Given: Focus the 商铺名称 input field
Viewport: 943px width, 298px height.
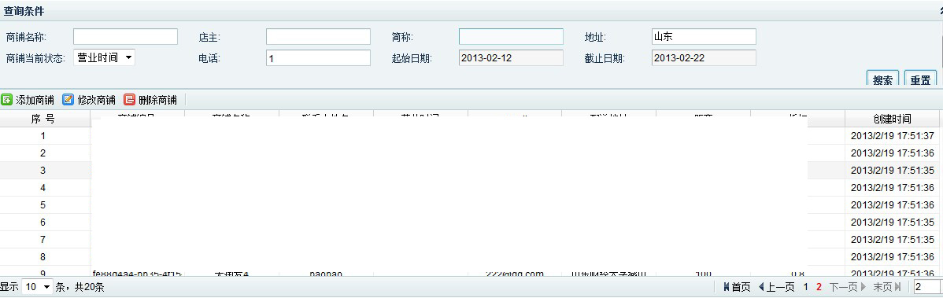Looking at the screenshot, I should pos(126,37).
